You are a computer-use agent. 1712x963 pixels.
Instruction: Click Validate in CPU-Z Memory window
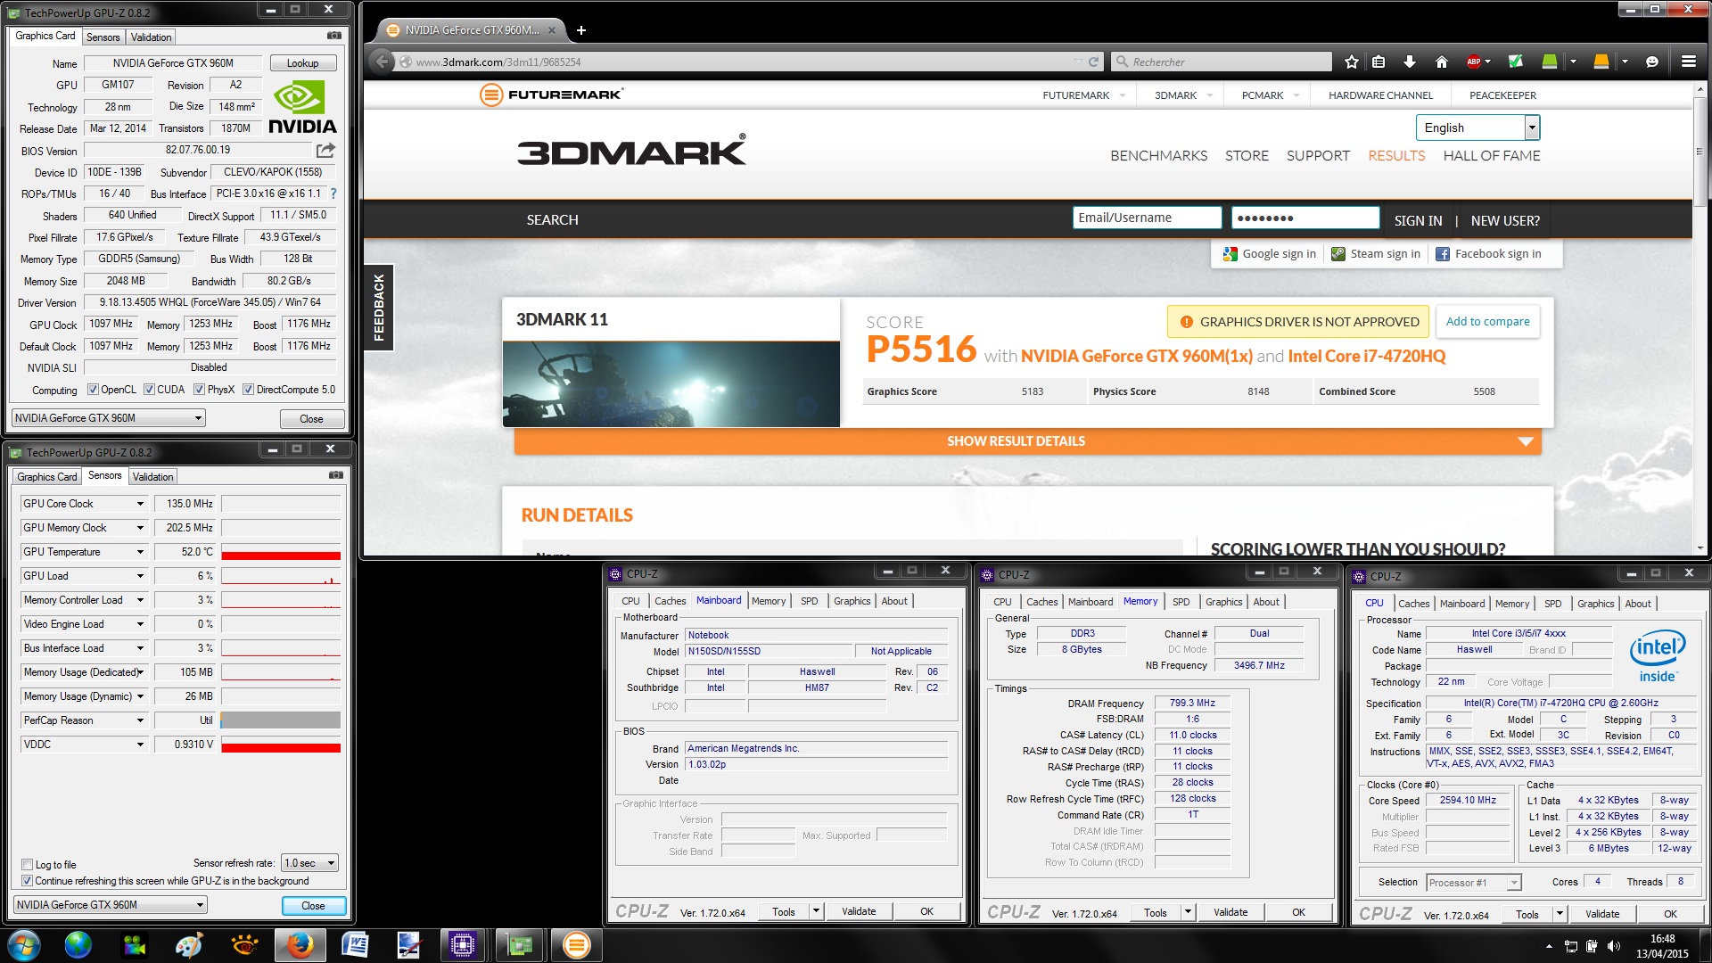pyautogui.click(x=1230, y=912)
